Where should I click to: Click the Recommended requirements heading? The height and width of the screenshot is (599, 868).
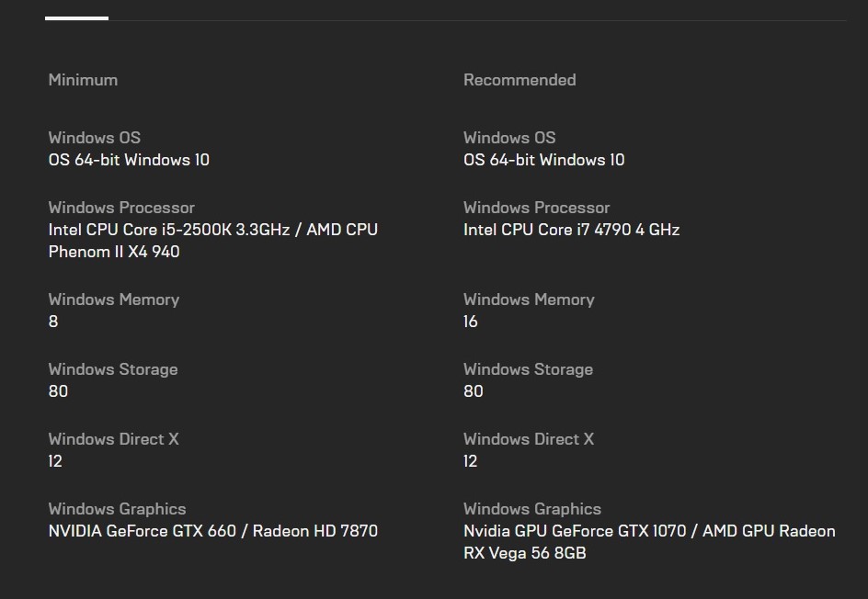(x=520, y=80)
